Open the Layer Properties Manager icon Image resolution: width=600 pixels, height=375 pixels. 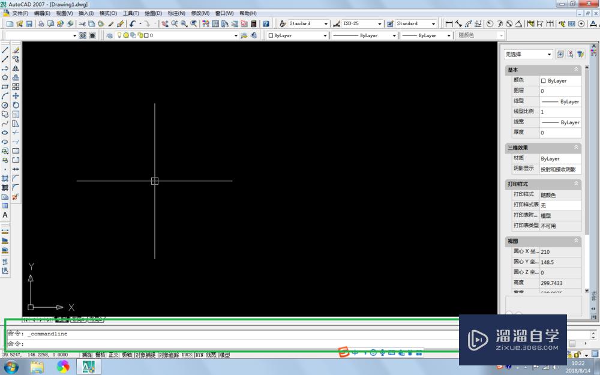click(110, 35)
